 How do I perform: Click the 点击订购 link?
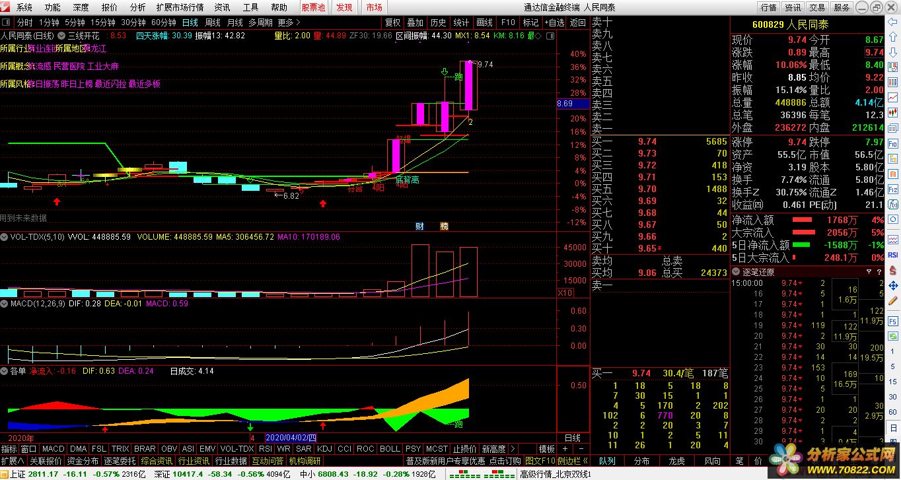coord(505,461)
